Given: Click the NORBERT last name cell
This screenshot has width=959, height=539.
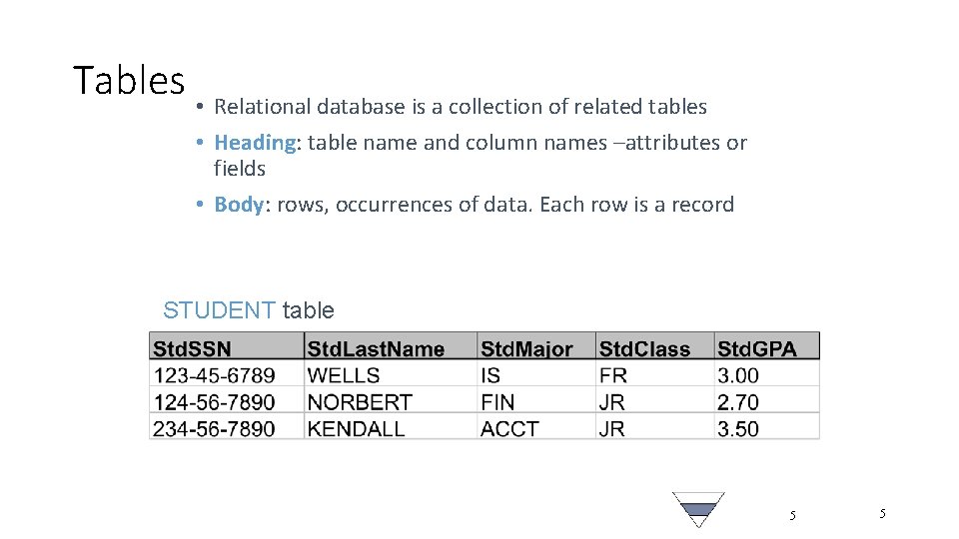Looking at the screenshot, I should (360, 402).
